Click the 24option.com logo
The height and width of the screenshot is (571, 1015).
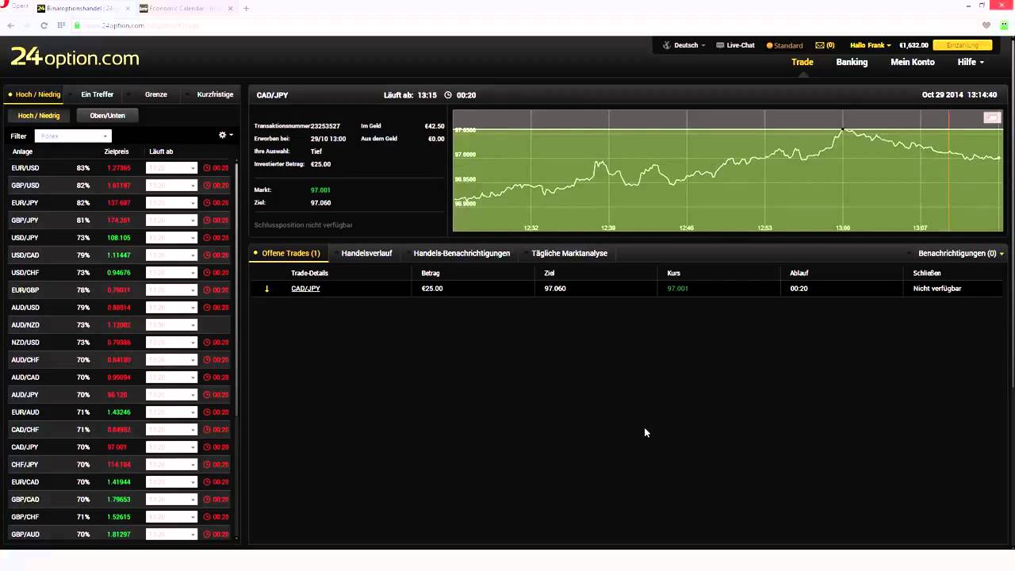[x=75, y=57]
